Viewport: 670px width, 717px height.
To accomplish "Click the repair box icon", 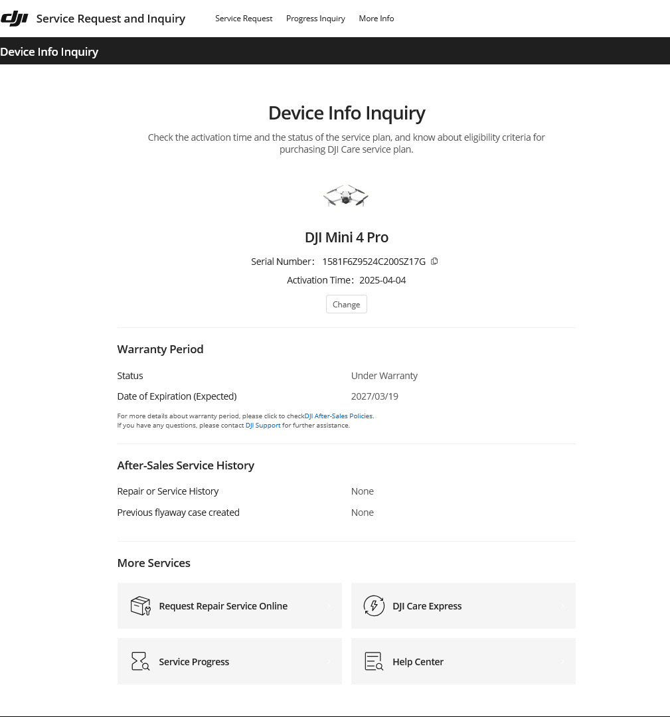I will (x=140, y=606).
